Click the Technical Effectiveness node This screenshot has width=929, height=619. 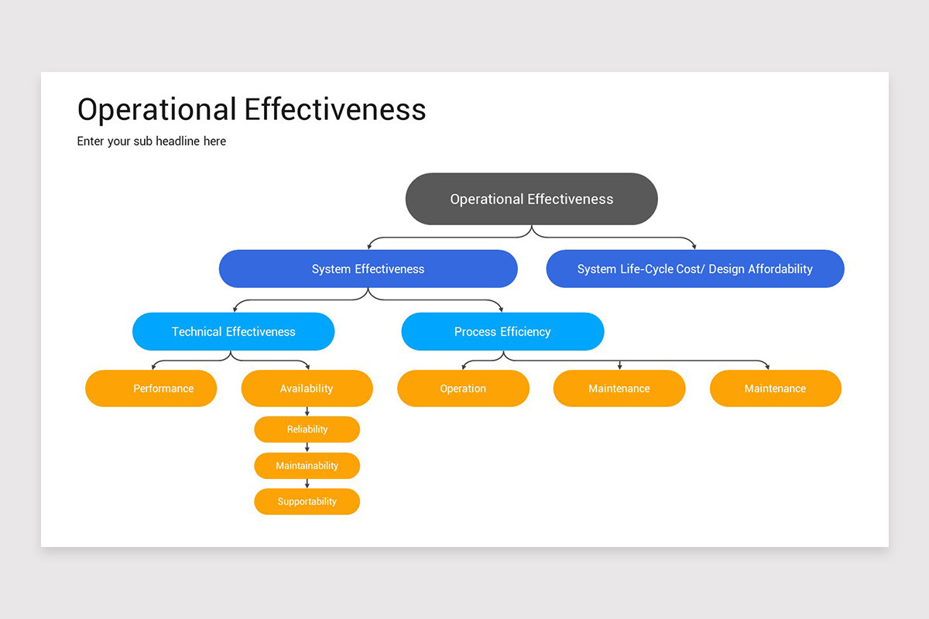pyautogui.click(x=233, y=331)
